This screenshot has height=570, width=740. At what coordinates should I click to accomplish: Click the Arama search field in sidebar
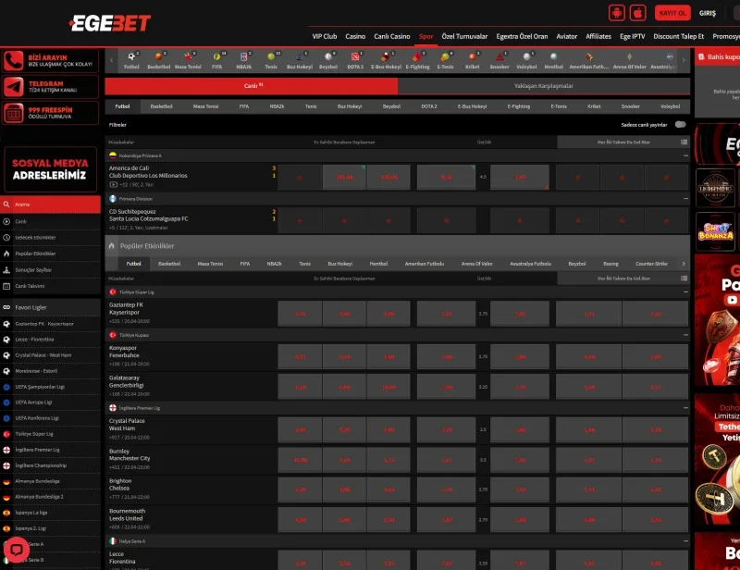(51, 204)
